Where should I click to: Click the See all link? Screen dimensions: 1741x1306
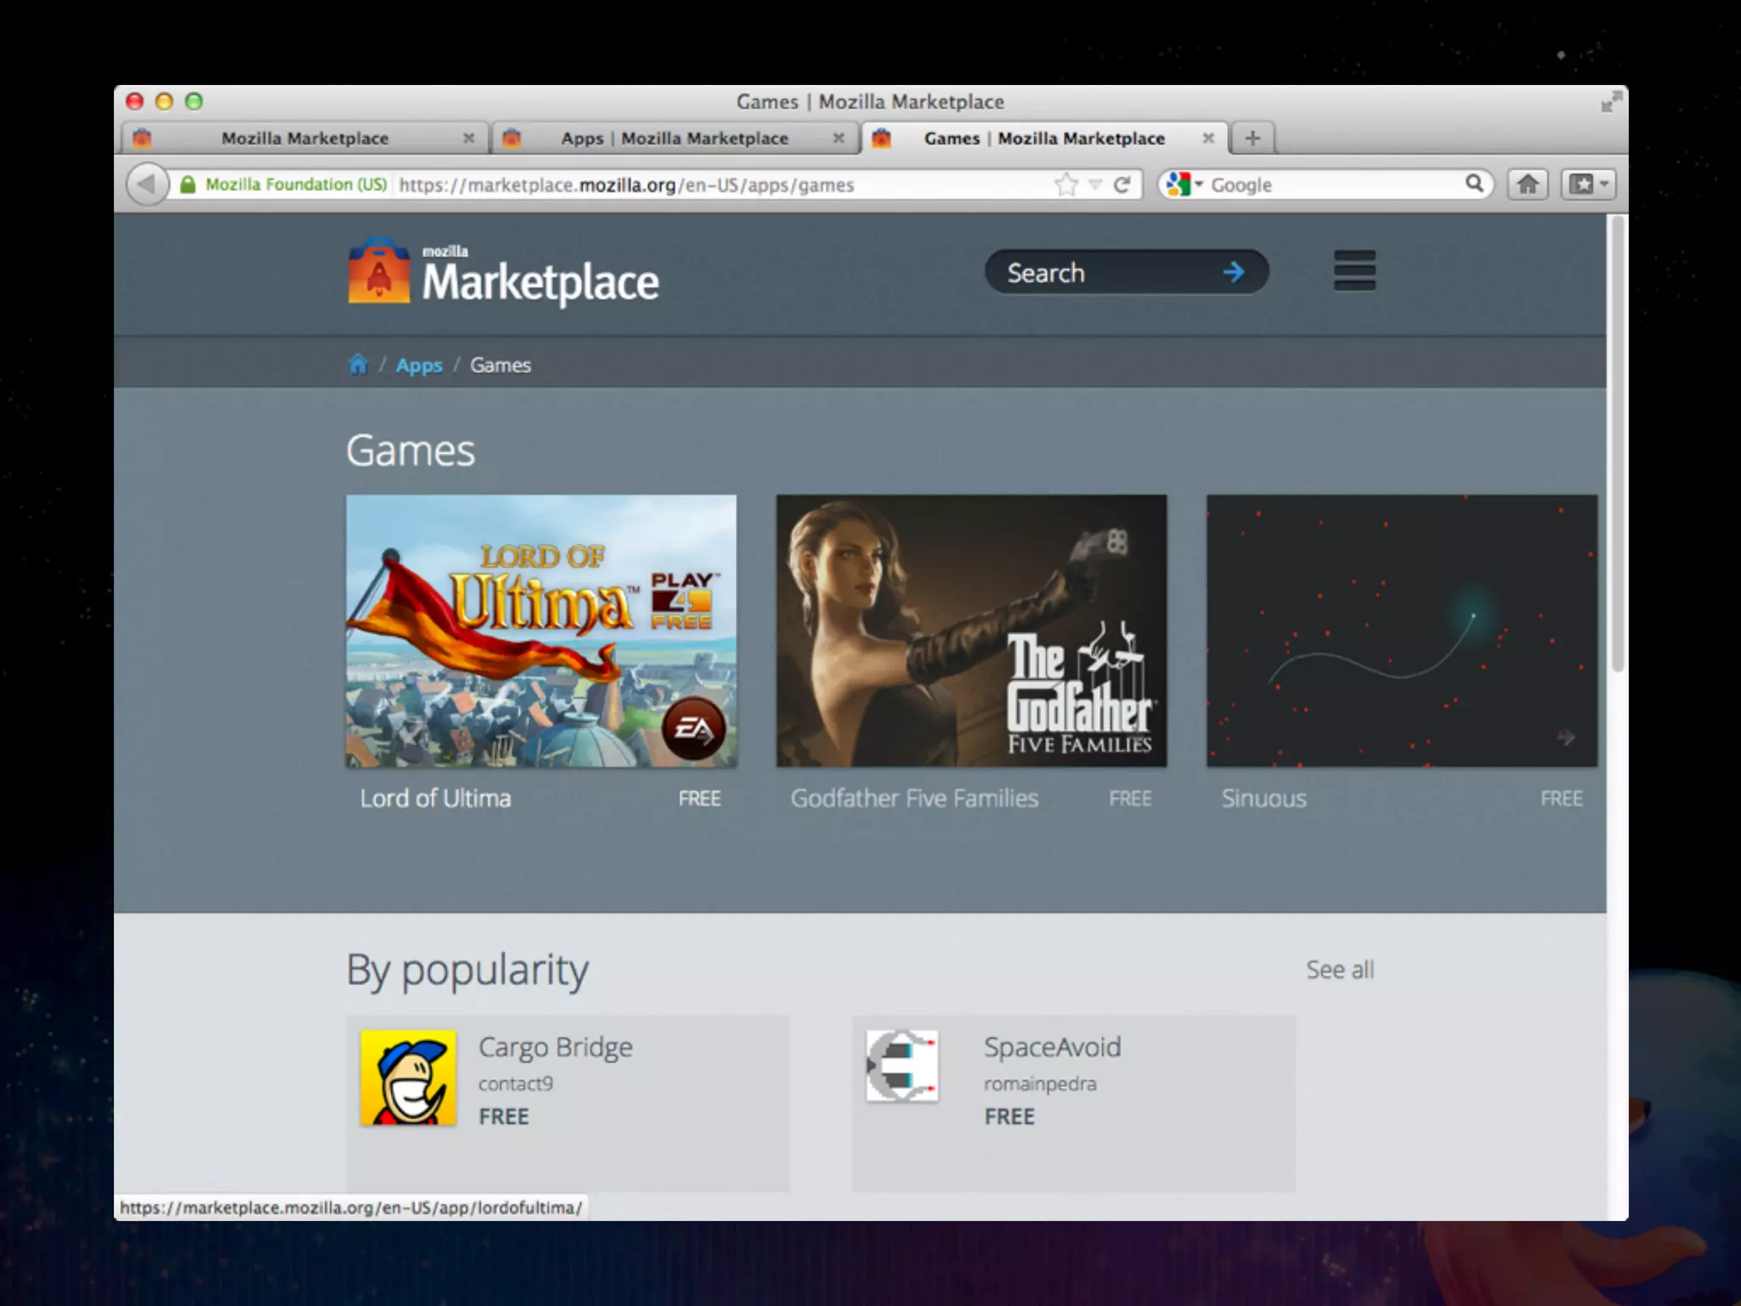pyautogui.click(x=1339, y=970)
